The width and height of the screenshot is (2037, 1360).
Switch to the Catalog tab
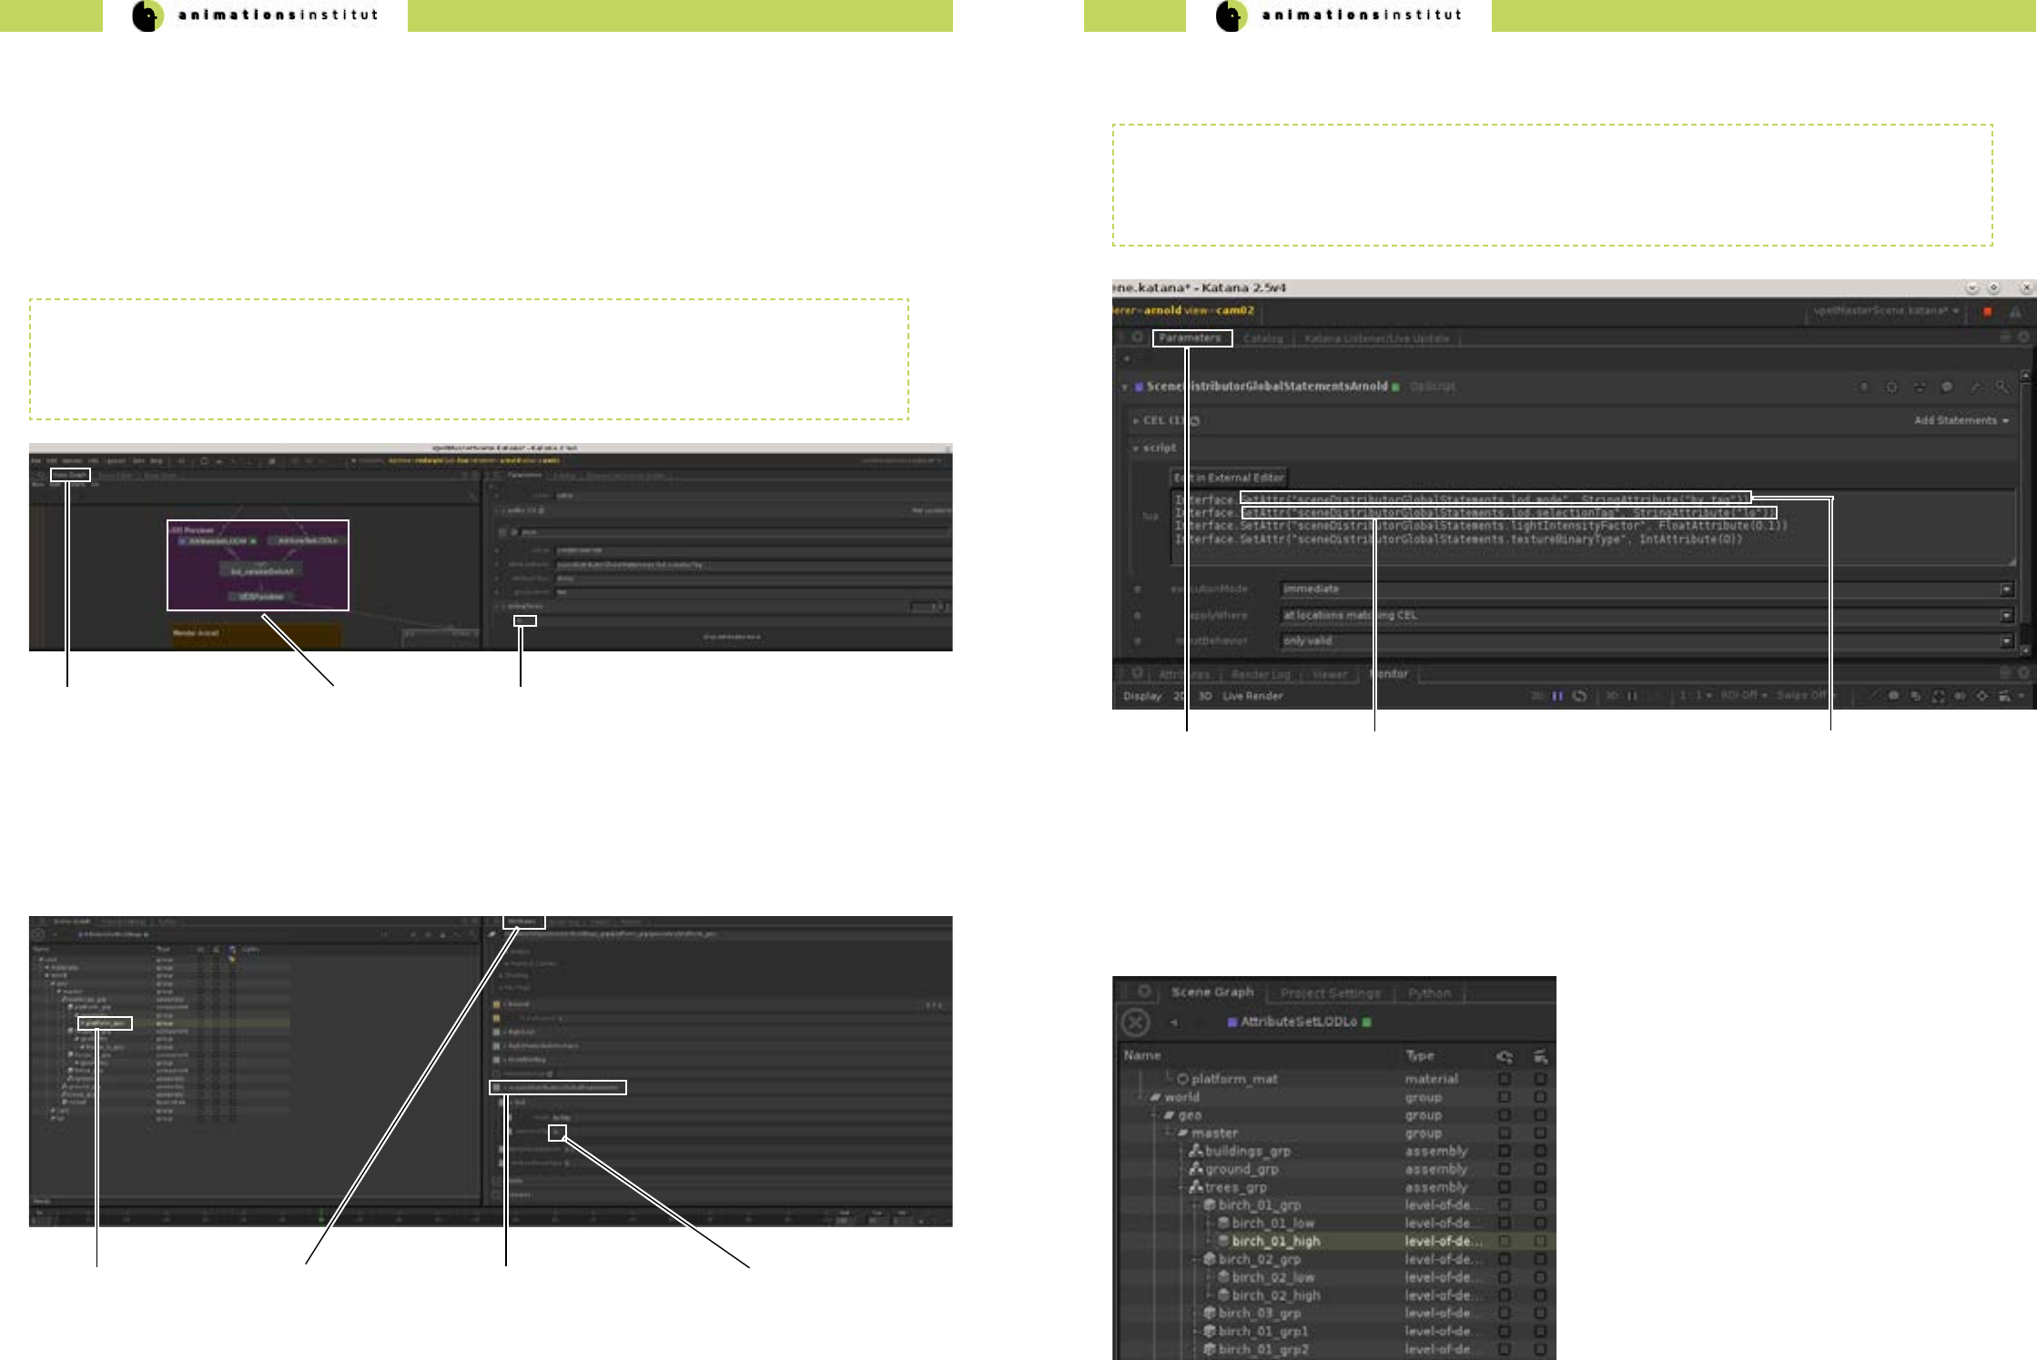click(1262, 338)
